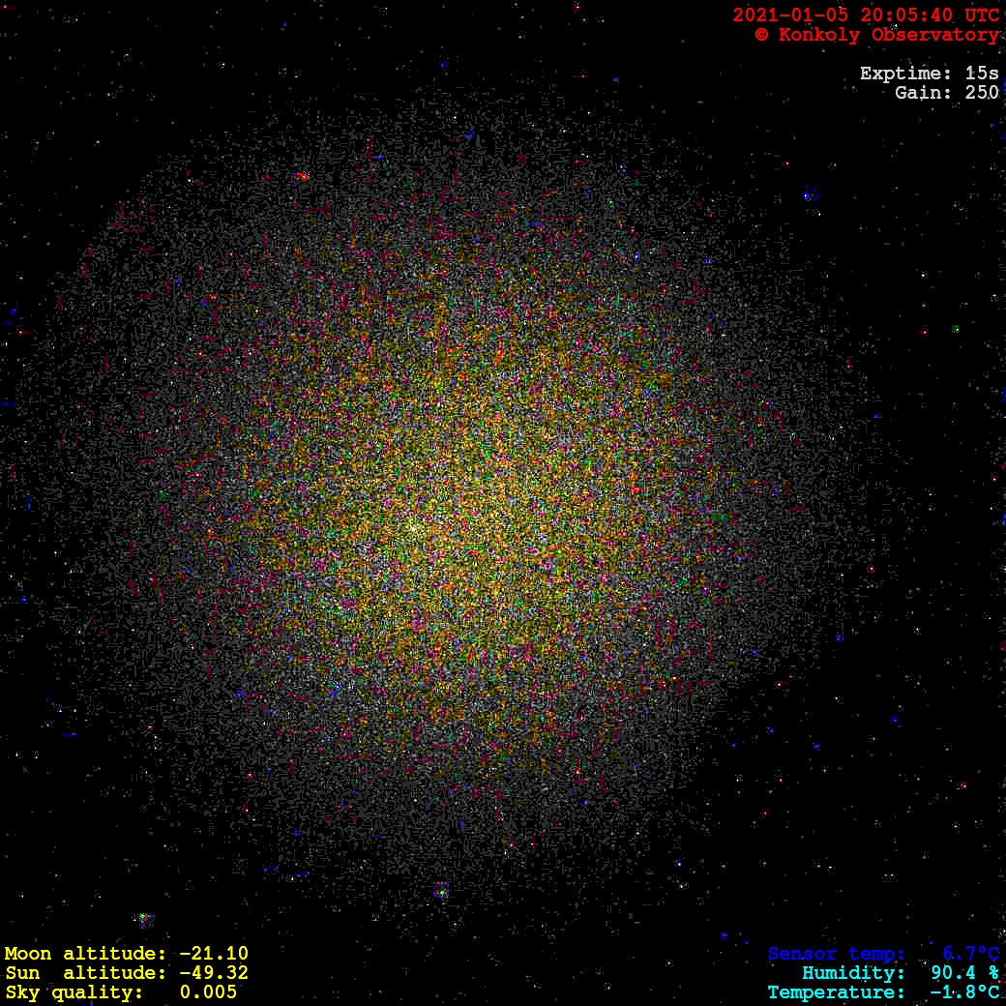1006x1006 pixels.
Task: Click the Sensor temp label
Action: pos(837,954)
